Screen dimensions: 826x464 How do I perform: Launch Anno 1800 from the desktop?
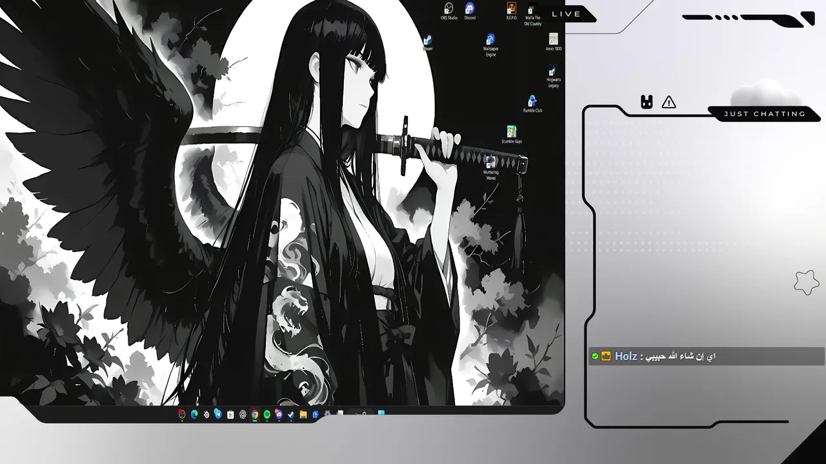[x=554, y=42]
